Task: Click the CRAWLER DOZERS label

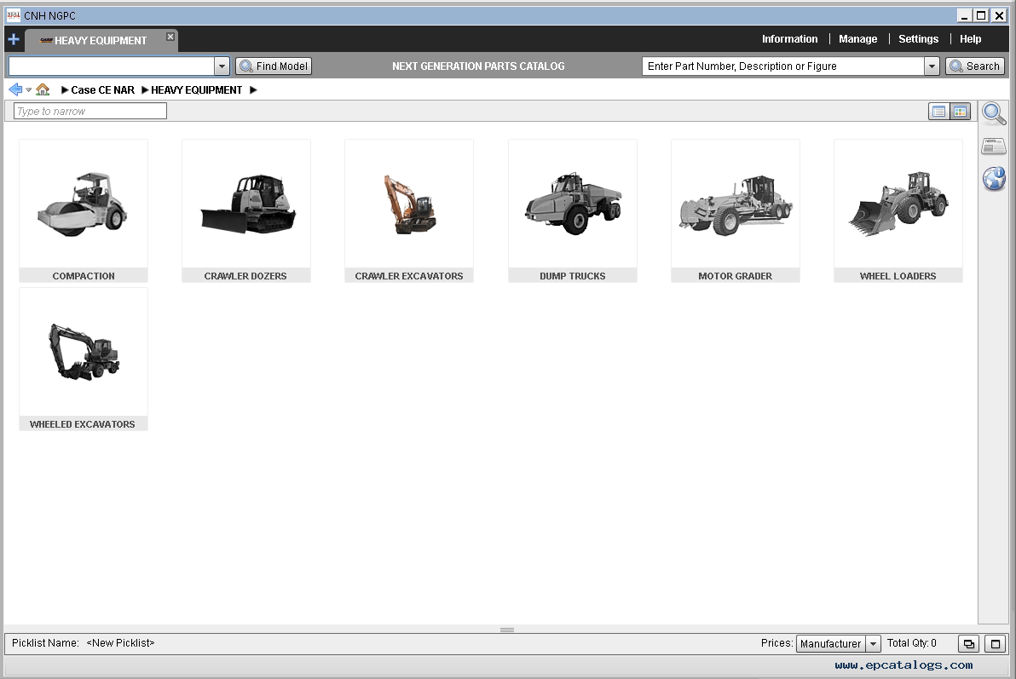Action: (x=245, y=276)
